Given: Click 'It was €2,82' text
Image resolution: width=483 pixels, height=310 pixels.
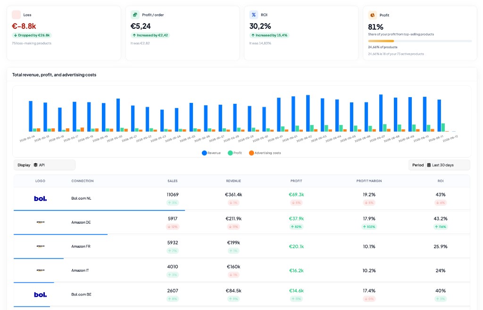Looking at the screenshot, I should click(140, 43).
